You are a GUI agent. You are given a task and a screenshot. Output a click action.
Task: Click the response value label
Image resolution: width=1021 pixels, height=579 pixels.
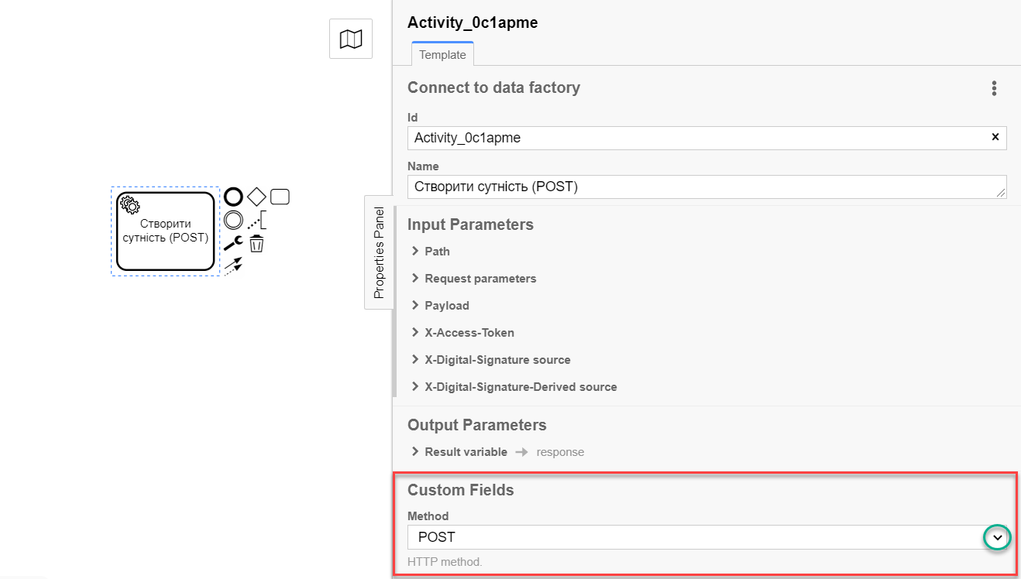pos(560,452)
